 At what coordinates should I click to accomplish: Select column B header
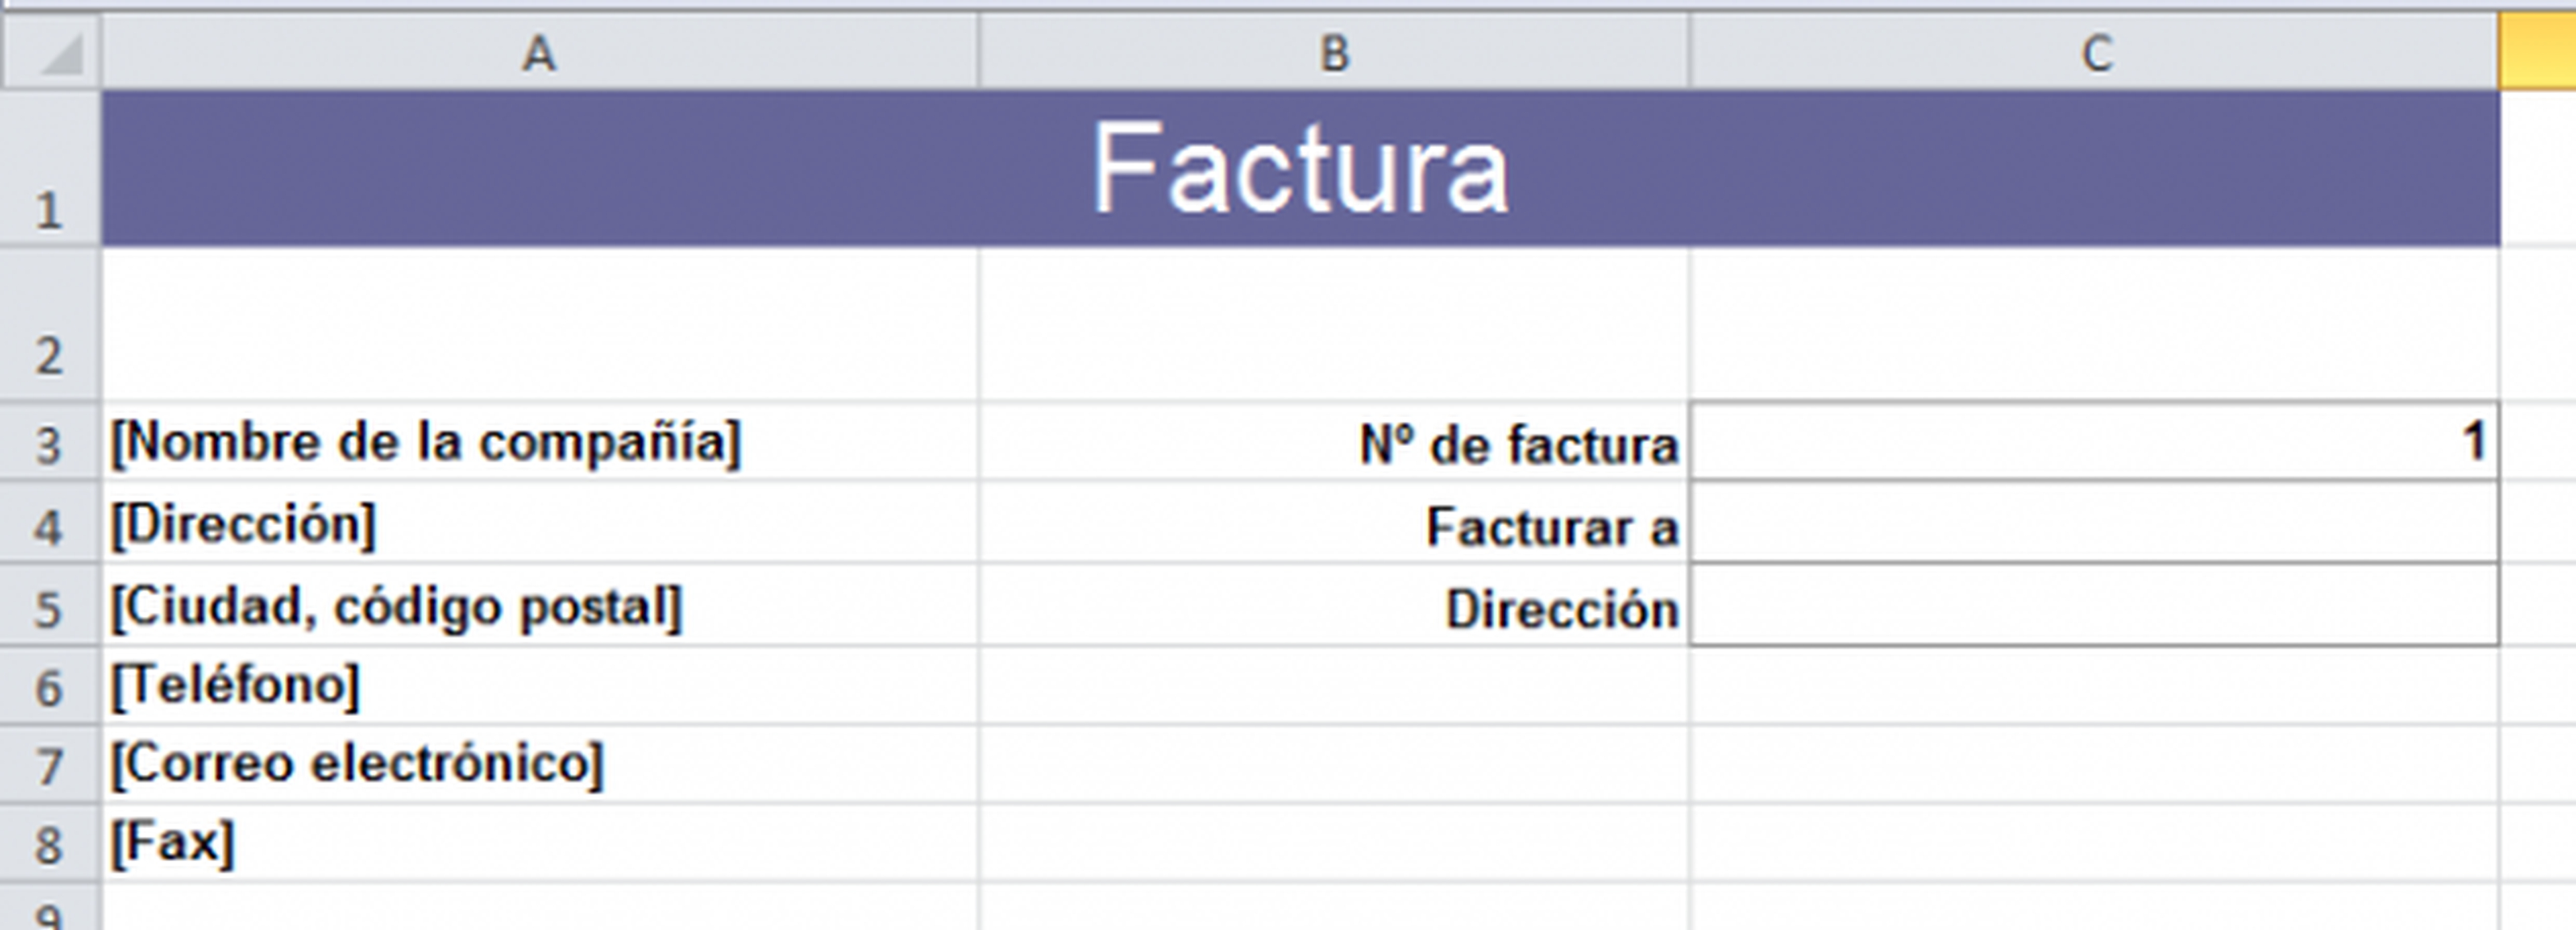pyautogui.click(x=1334, y=52)
